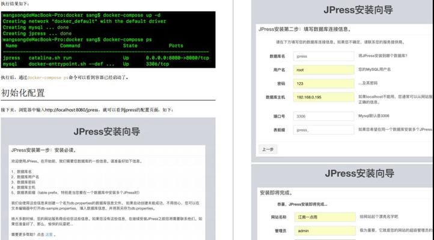Click the 恭喜，JPress安装即将完成 text
The height and width of the screenshot is (240, 434).
pos(302,205)
